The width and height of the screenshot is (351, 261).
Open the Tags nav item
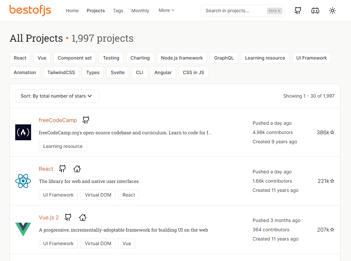118,11
